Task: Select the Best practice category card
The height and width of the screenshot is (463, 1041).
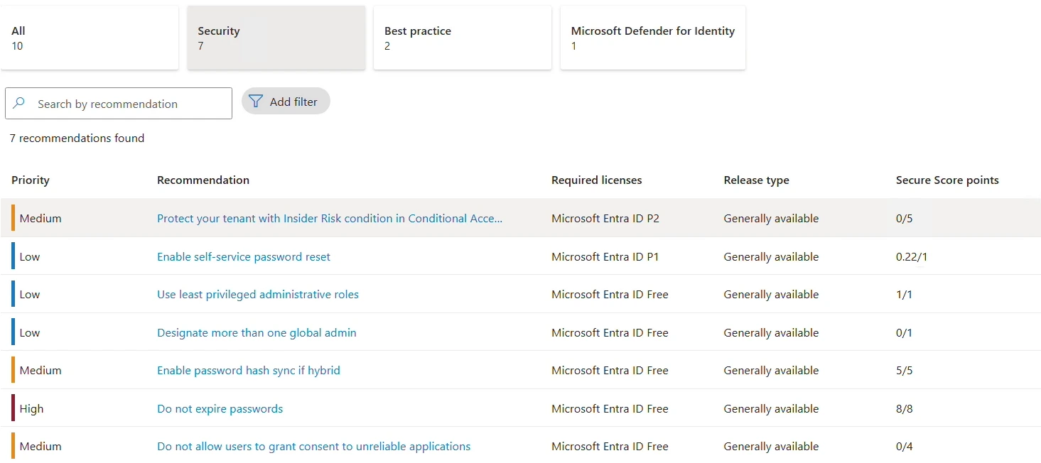Action: click(x=463, y=38)
